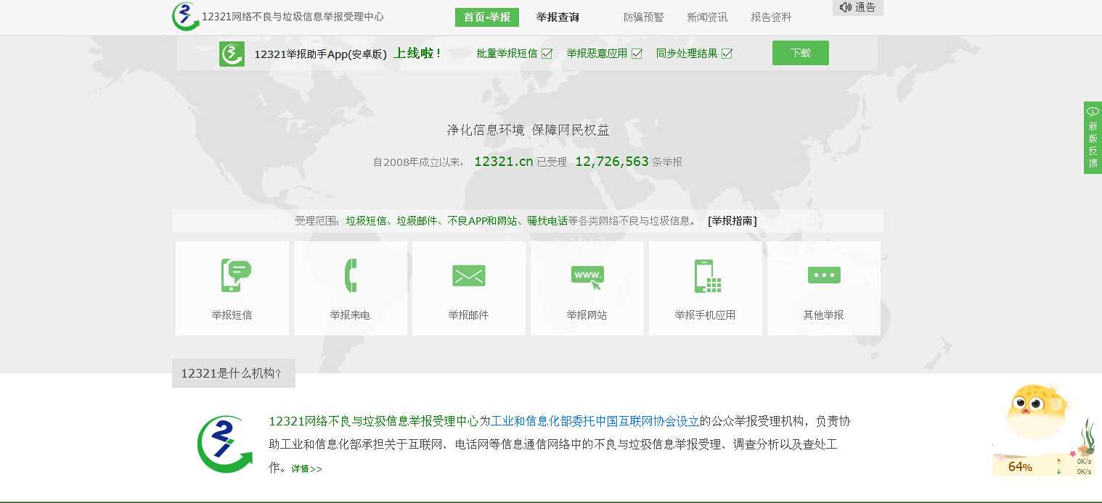Open the [举报指南] link
The image size is (1102, 503).
[732, 221]
